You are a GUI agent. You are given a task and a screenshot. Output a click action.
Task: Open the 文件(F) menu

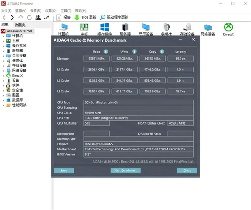point(7,10)
